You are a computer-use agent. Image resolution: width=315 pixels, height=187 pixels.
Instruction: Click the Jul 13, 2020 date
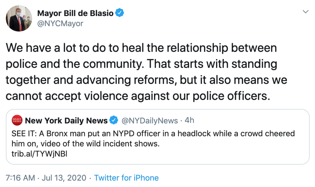65,178
